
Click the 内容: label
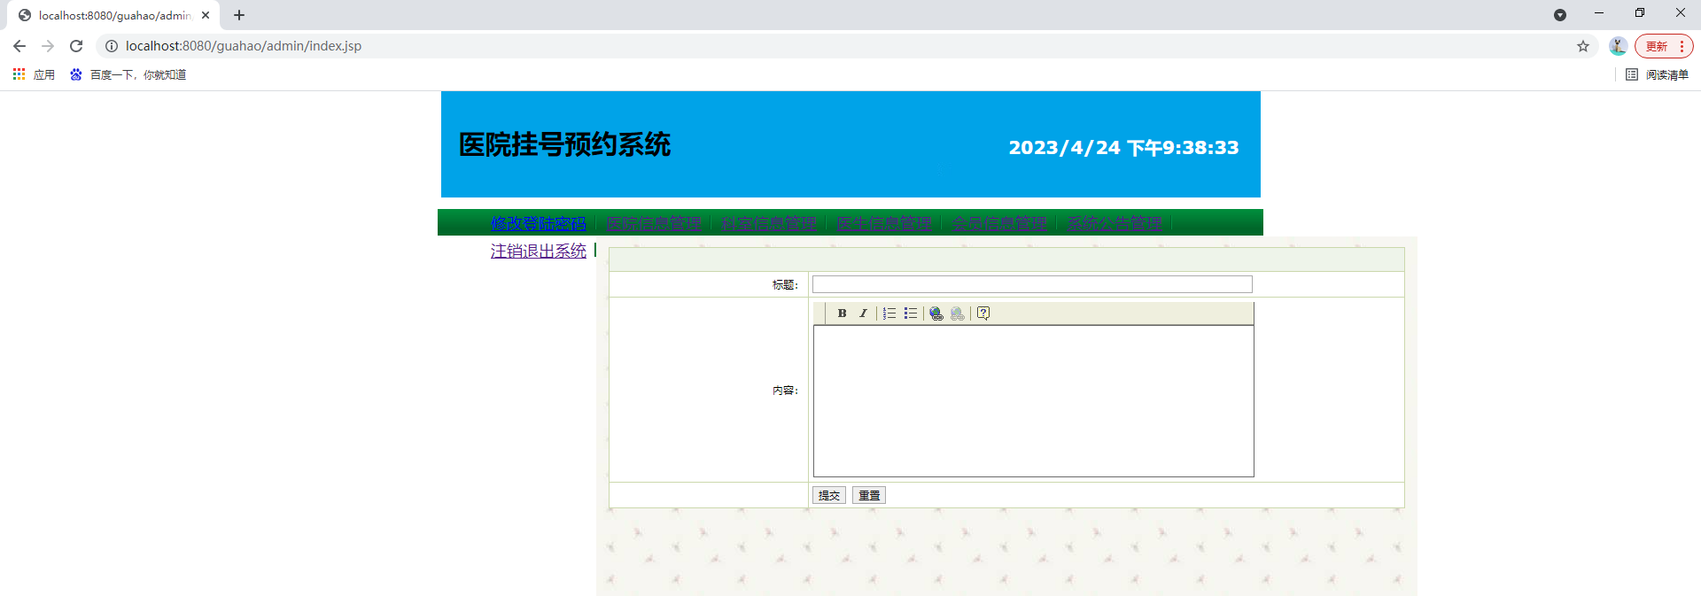(x=785, y=391)
